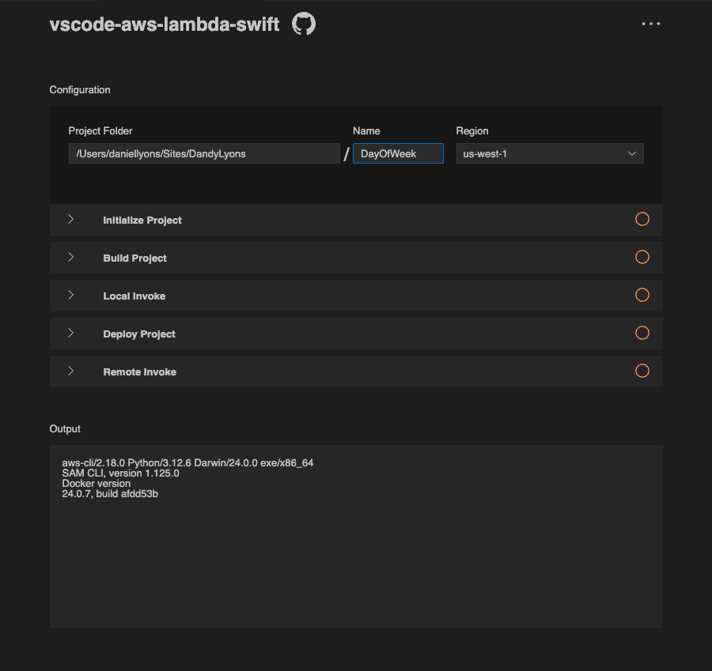
Task: Click the vscode-aws-lambda-swift title
Action: (165, 24)
